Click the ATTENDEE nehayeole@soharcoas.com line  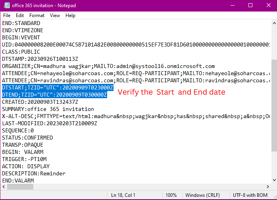pos(136,73)
